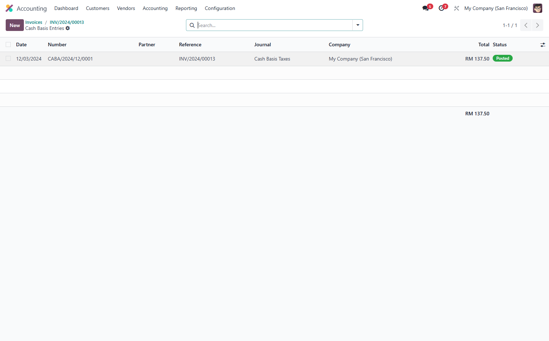Go to next page arrow
This screenshot has height=341, width=549.
pos(538,25)
